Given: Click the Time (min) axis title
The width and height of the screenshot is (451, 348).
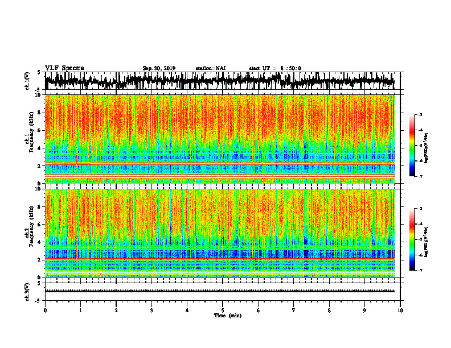Looking at the screenshot, I should coord(228,316).
